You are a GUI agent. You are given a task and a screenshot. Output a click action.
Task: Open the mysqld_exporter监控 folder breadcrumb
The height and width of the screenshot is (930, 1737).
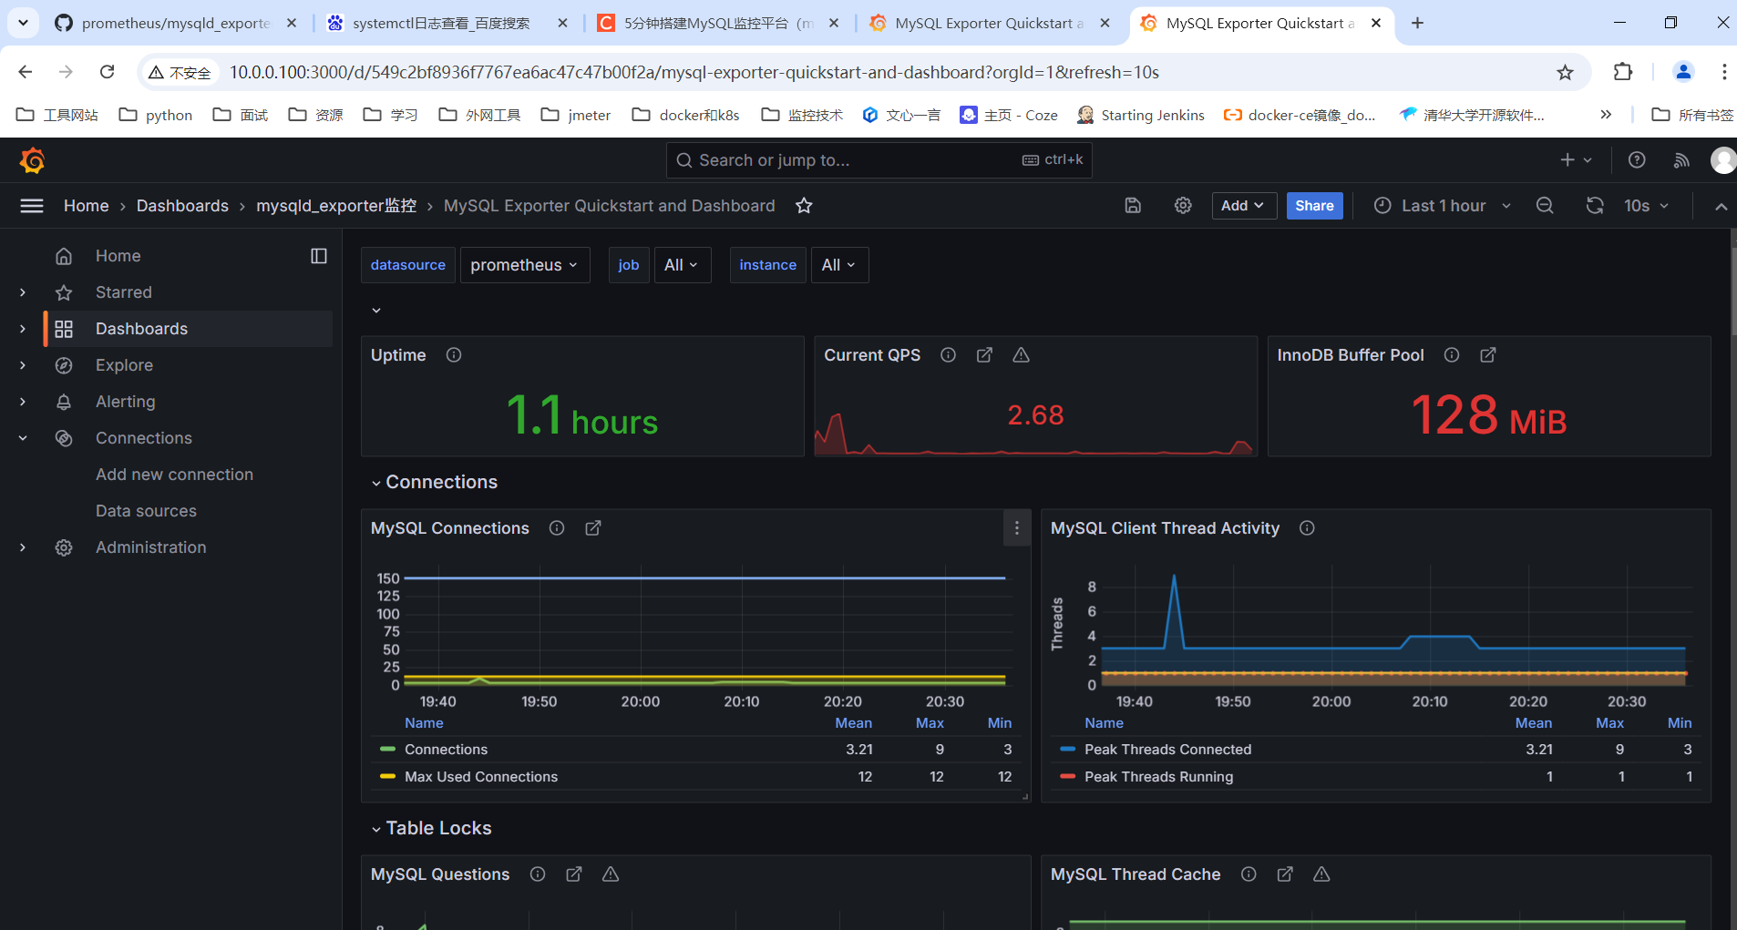click(x=336, y=206)
